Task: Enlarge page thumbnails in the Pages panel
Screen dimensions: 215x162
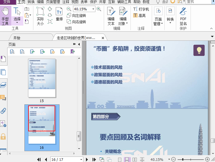Action: pyautogui.click(x=12, y=52)
